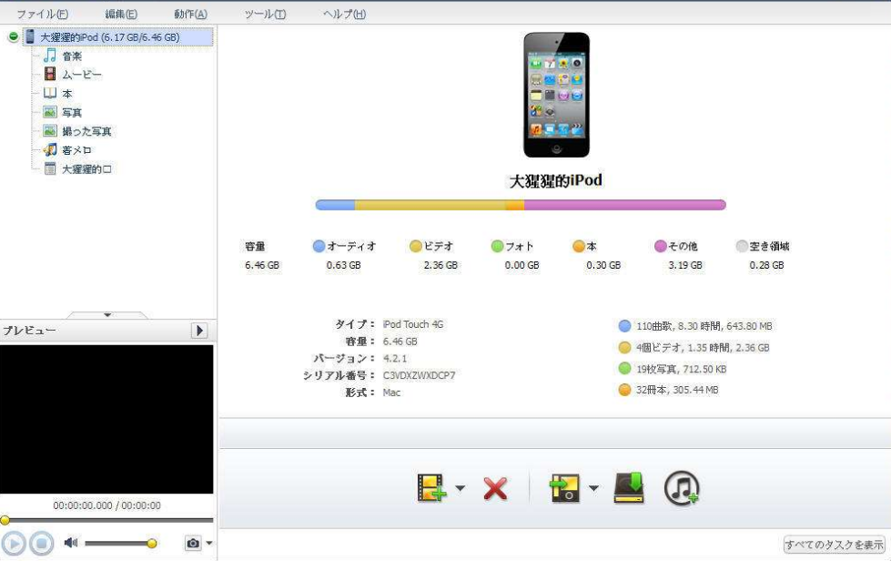
Task: Click the serial number C3VDXZWXDCP7
Action: [x=419, y=375]
